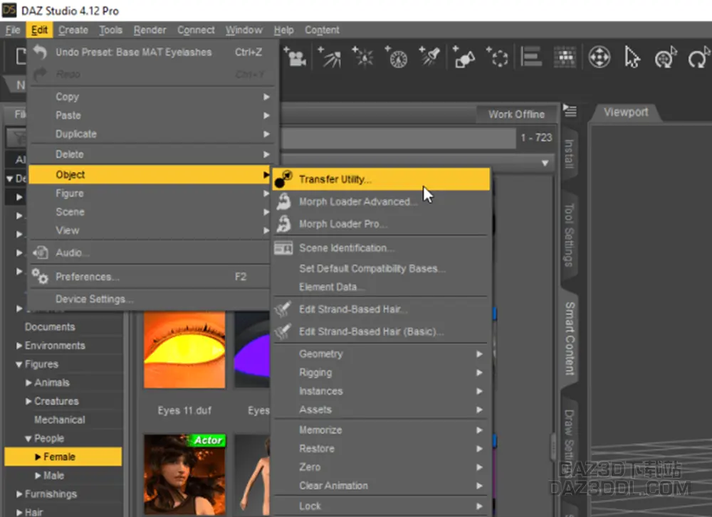This screenshot has height=517, width=712.
Task: Click the circular-arrow tool with cursor icon
Action: (x=666, y=58)
